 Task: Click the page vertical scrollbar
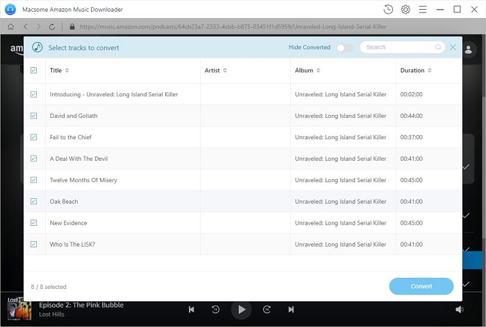point(484,167)
